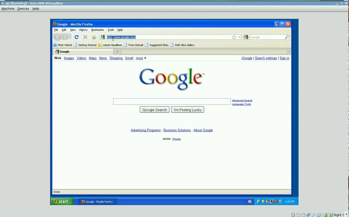This screenshot has width=349, height=217.
Task: Click the Google Images link
Action: click(x=69, y=58)
